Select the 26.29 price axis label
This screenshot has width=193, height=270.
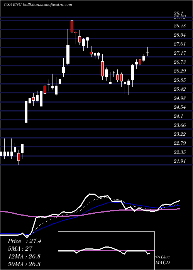179,71
